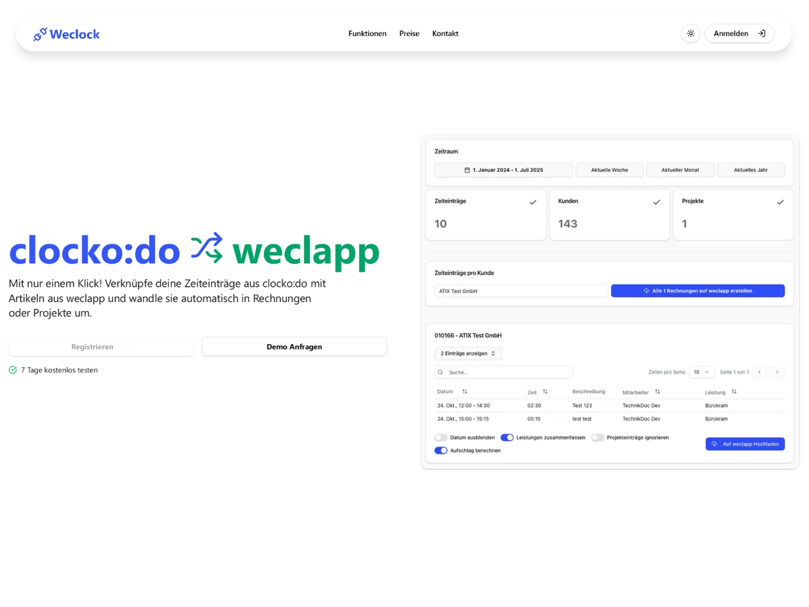Sort by Leistung using the sort arrows
809x607 pixels.
pyautogui.click(x=734, y=392)
